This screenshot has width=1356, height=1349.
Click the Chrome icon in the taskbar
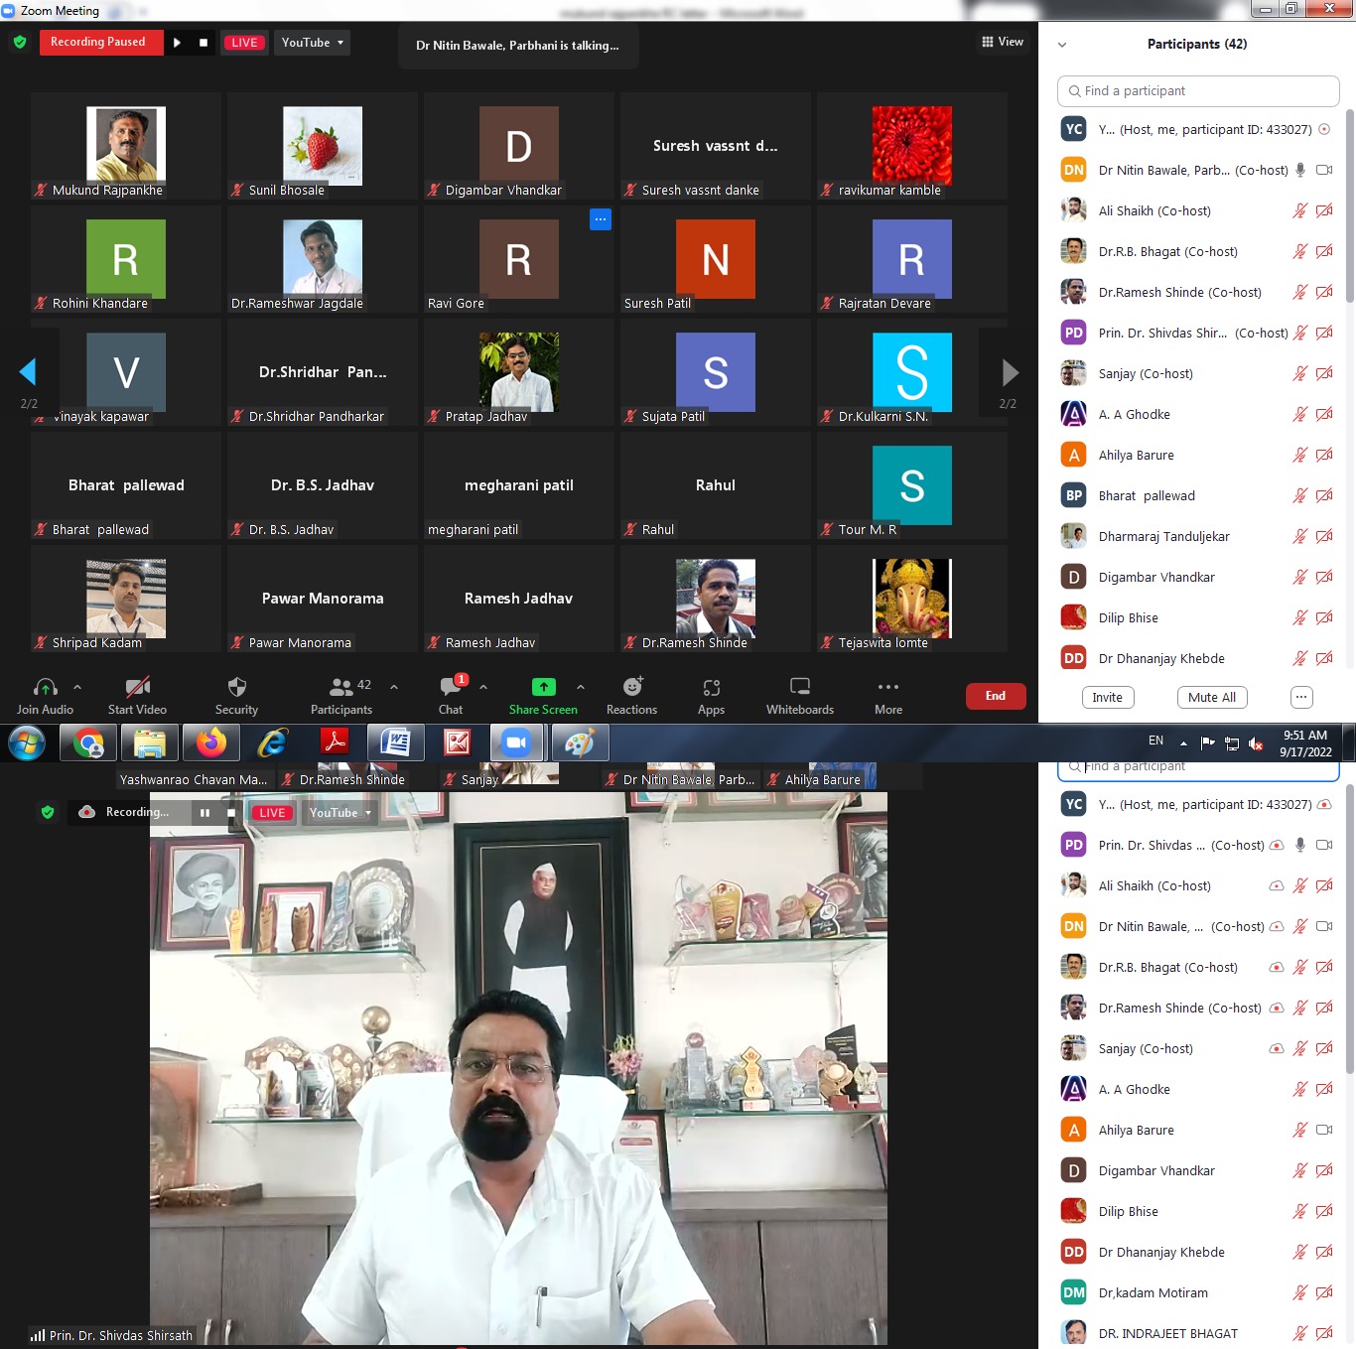88,742
